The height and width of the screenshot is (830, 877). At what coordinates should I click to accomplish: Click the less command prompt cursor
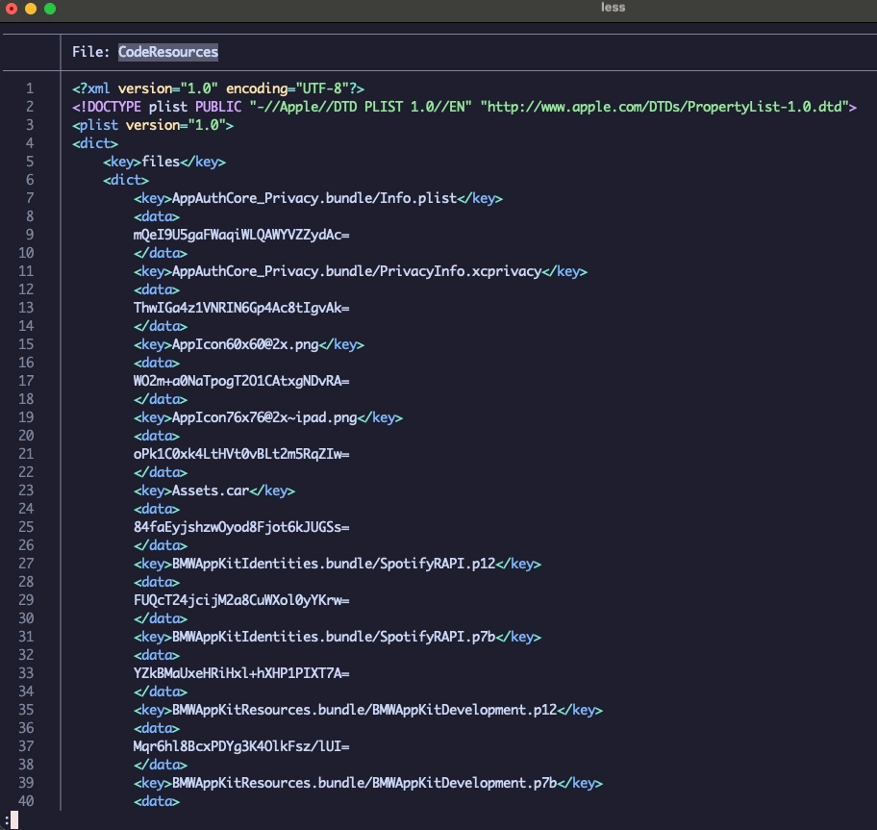(x=14, y=820)
